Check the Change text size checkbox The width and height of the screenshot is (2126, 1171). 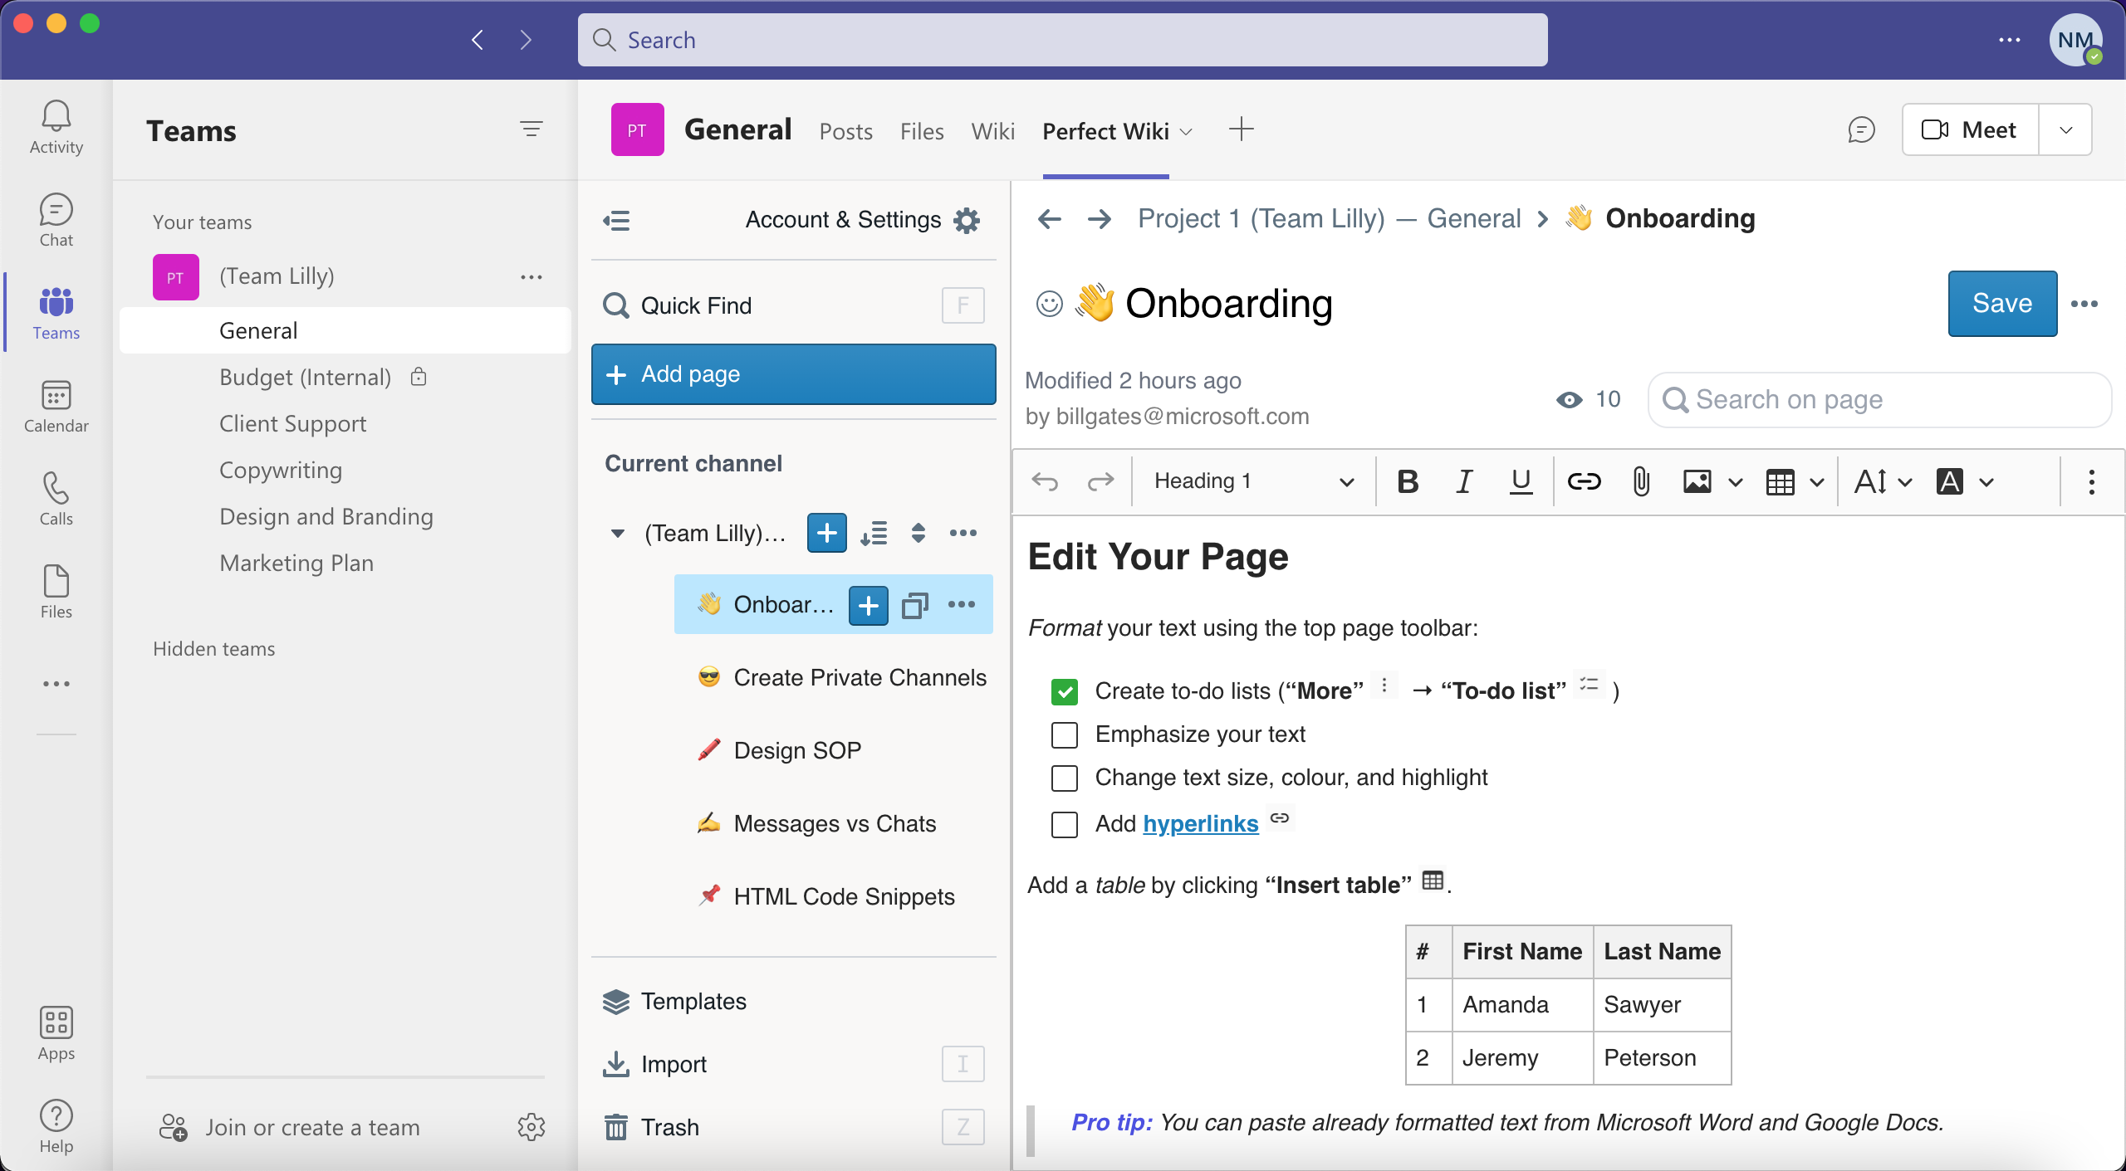tap(1064, 778)
